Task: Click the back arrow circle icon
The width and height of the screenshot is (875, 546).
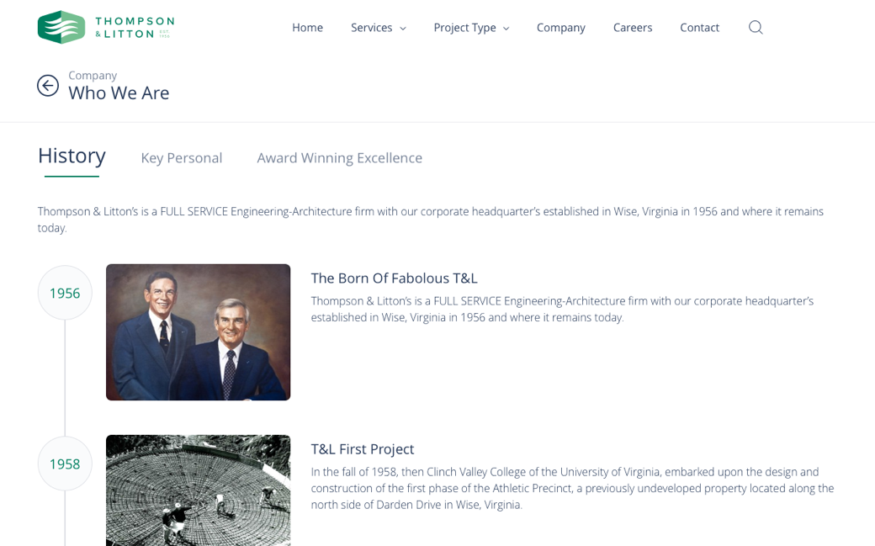Action: 48,86
